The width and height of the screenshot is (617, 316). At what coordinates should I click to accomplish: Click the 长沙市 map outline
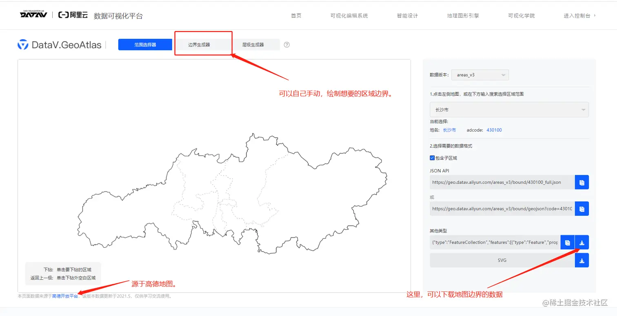[x=233, y=194]
